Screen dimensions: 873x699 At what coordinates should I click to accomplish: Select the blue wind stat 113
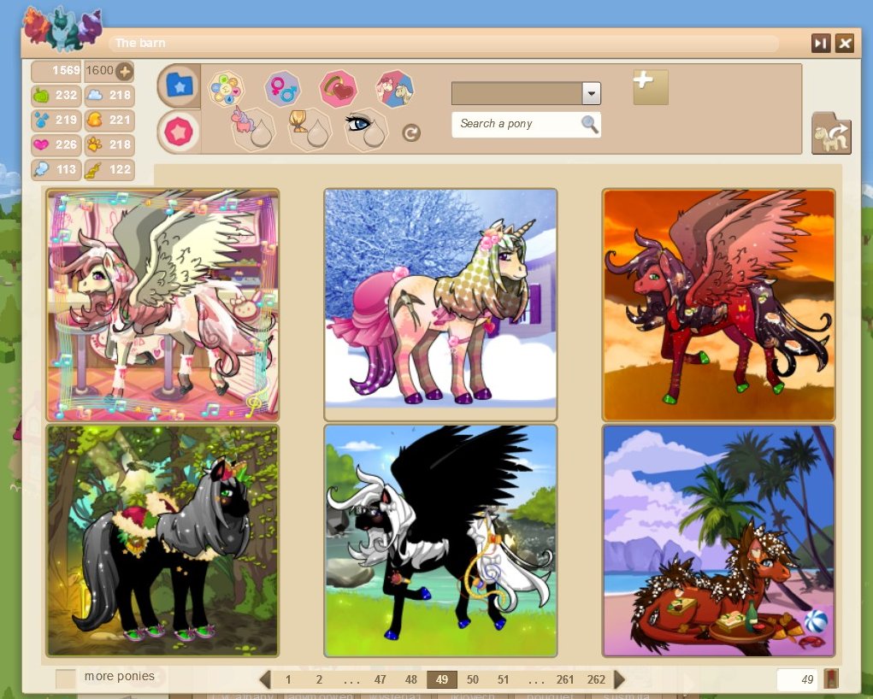(56, 169)
